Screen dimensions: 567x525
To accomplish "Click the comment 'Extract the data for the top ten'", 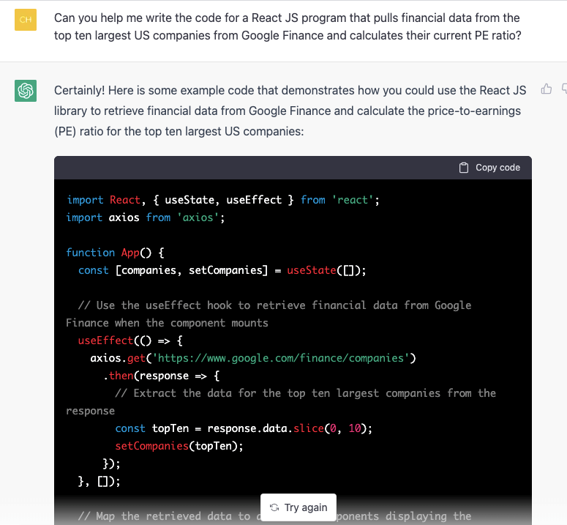I will 281,402.
